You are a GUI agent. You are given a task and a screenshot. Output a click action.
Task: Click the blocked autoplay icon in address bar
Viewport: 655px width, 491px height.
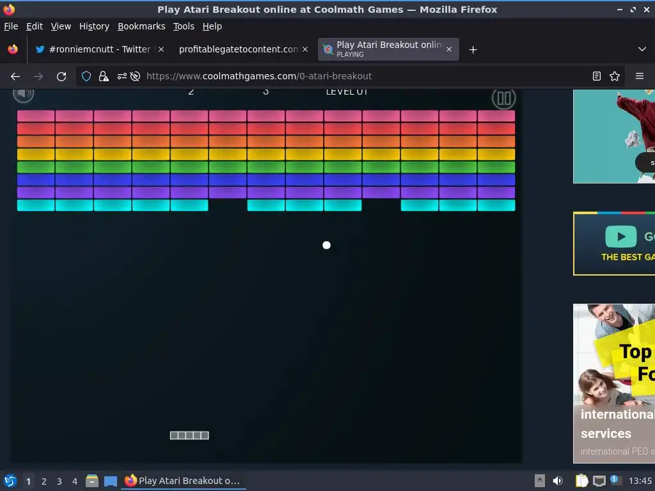pos(135,76)
